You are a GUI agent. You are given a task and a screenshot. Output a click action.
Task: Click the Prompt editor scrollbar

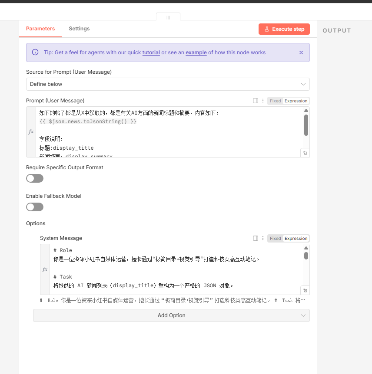(306, 126)
